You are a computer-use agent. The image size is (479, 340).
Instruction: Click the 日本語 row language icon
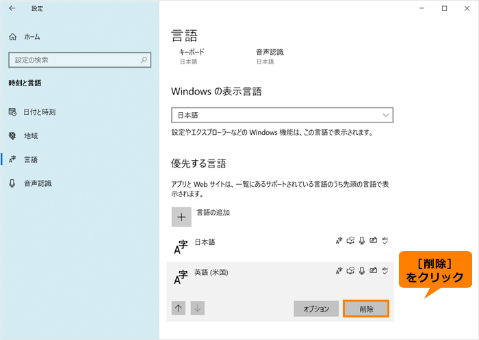[x=181, y=247]
